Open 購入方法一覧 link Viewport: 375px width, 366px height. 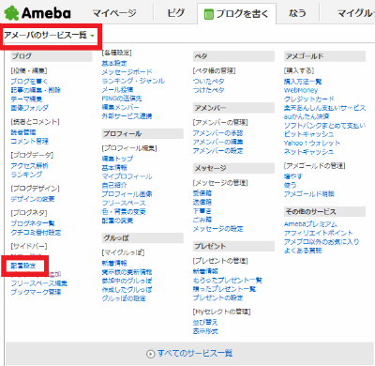[303, 82]
